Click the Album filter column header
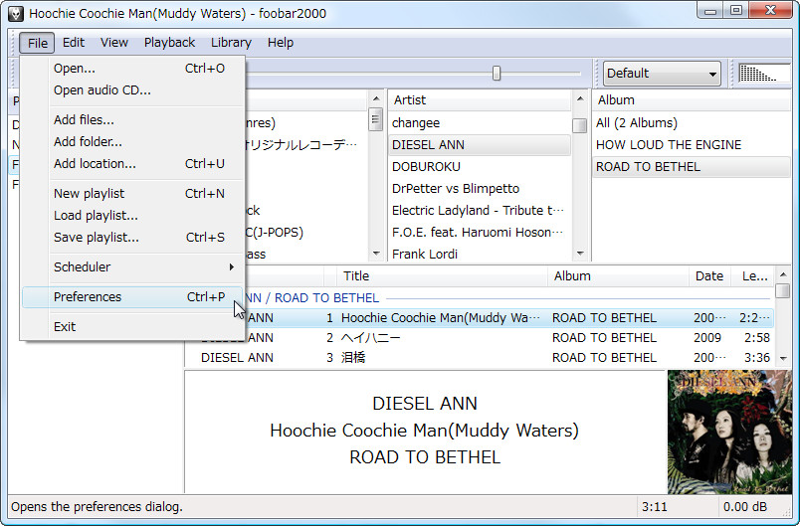The width and height of the screenshot is (800, 526). 692,100
